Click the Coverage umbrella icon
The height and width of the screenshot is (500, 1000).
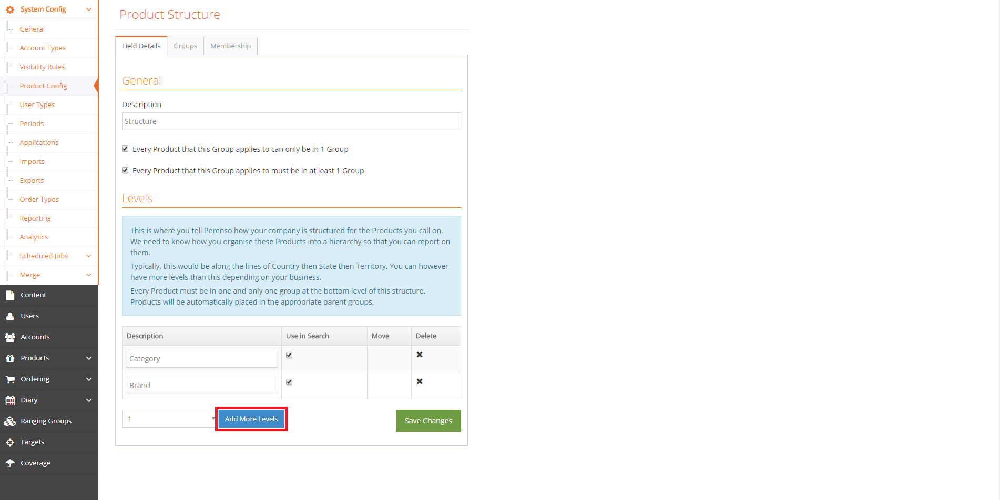[x=10, y=463]
